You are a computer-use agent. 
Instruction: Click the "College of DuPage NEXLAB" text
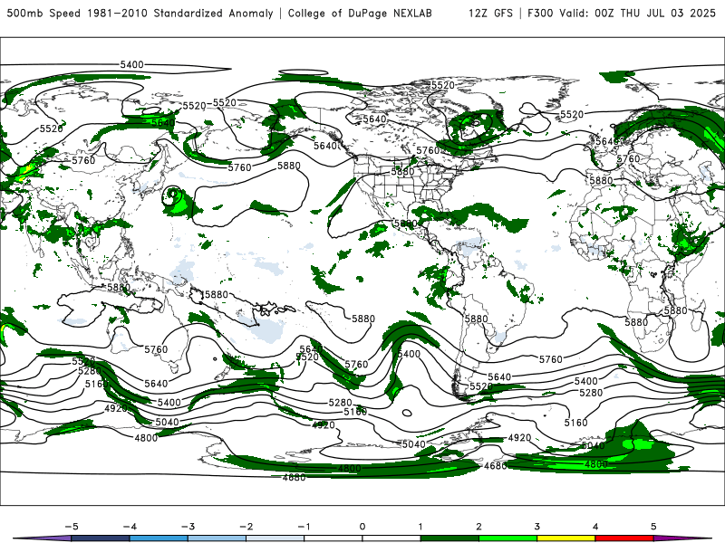(360, 13)
